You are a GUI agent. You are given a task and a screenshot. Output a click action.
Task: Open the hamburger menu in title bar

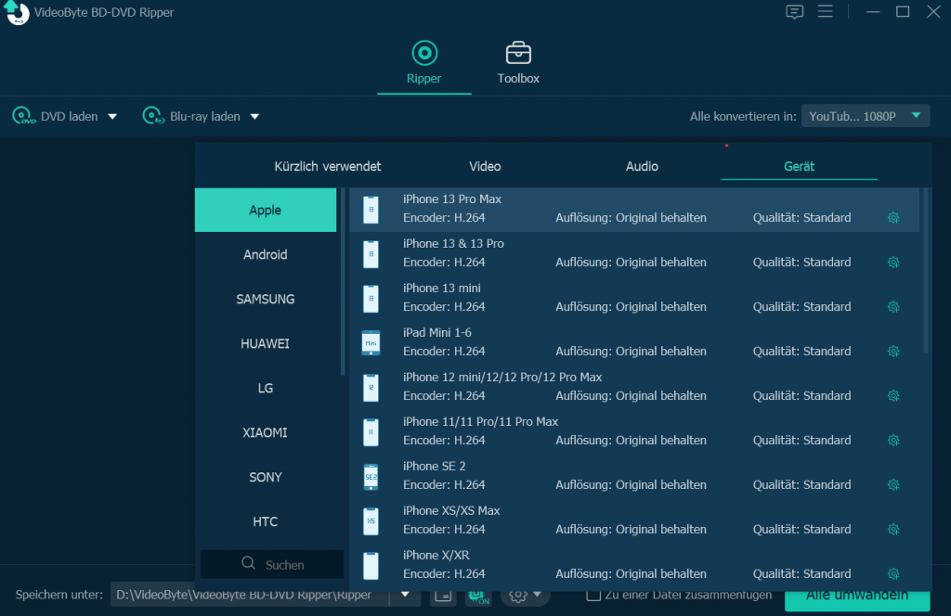click(x=825, y=12)
